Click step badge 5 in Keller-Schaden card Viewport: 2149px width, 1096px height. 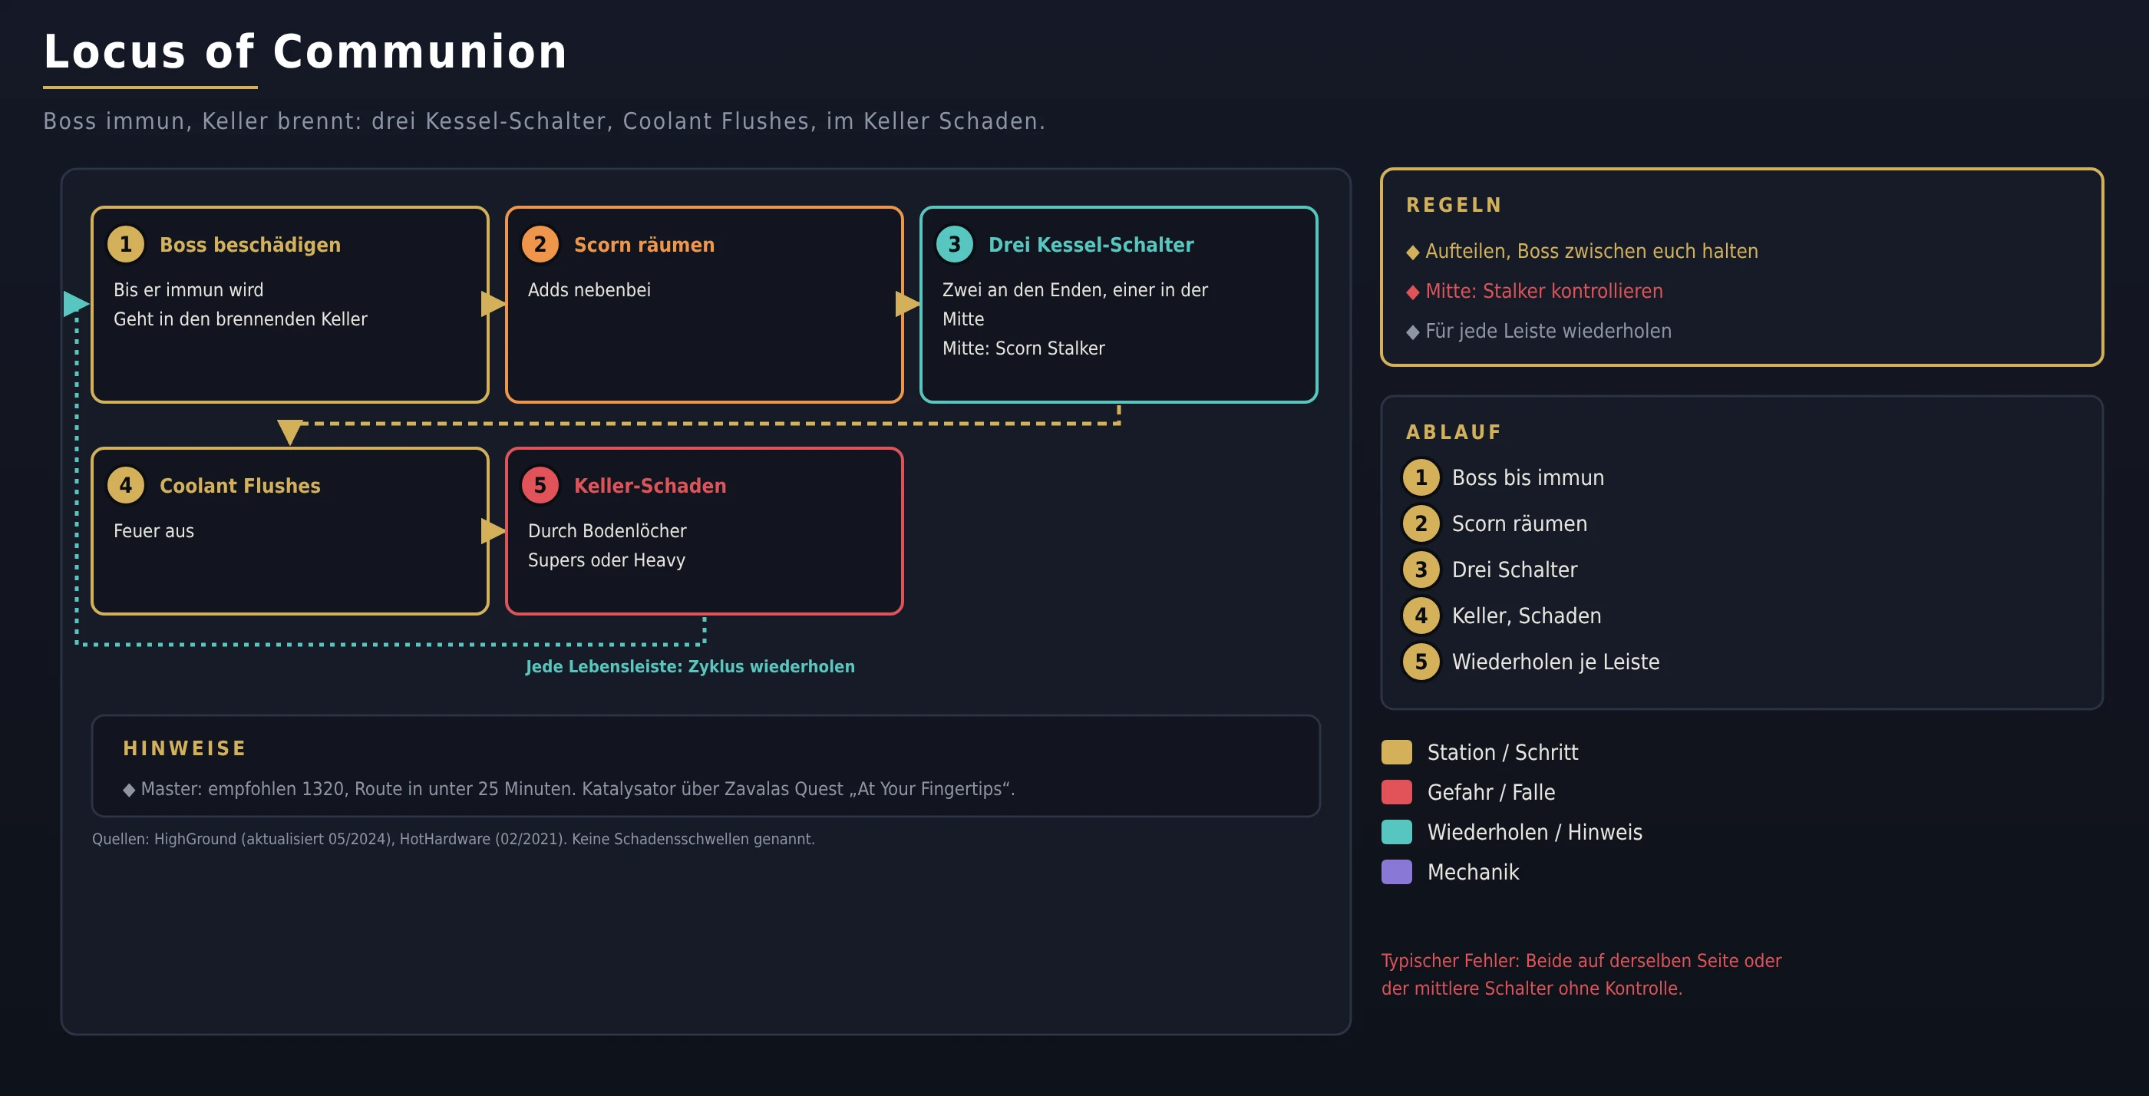click(540, 485)
